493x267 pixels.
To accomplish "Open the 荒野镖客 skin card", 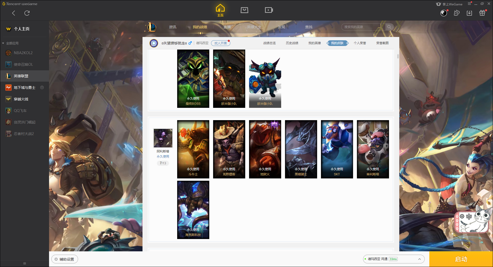I will click(x=229, y=149).
